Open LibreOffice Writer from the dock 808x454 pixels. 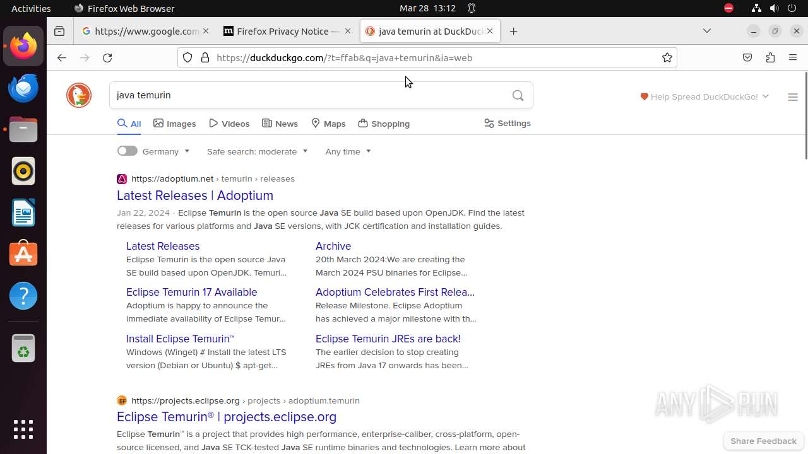pos(23,212)
